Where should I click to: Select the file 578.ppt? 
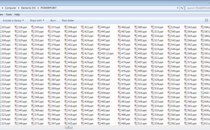click(x=191, y=93)
